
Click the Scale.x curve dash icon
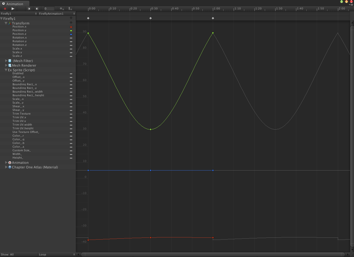71,49
